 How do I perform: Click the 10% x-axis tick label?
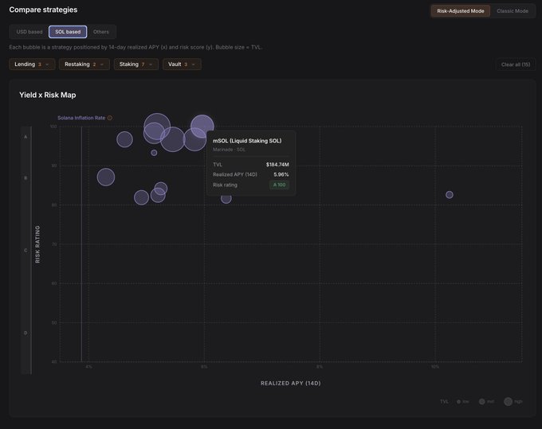(435, 367)
